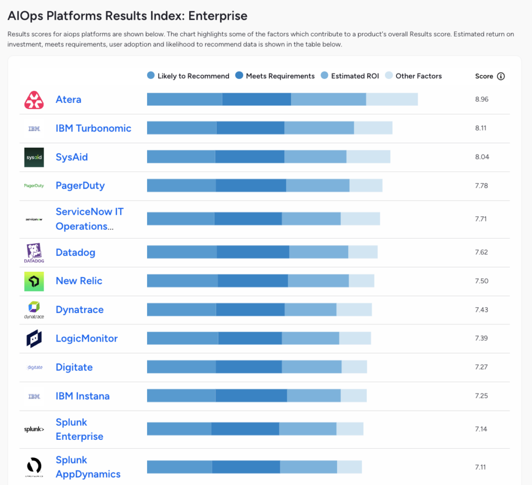The height and width of the screenshot is (485, 532).
Task: Click the ServiceNow logo icon
Action: coord(34,219)
